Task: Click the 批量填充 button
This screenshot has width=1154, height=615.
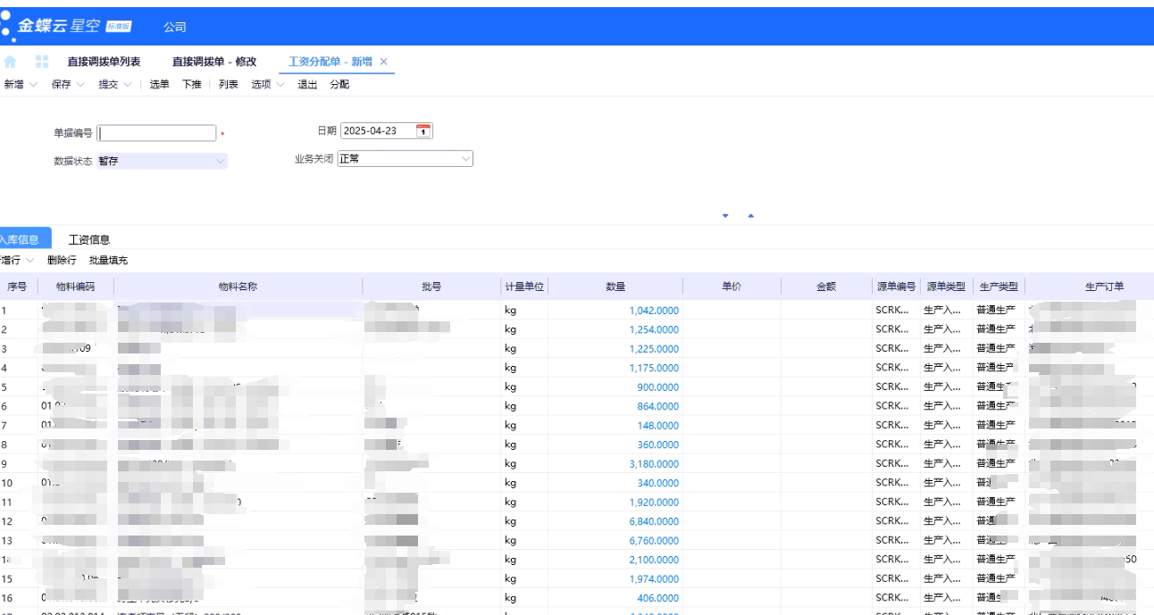Action: click(x=108, y=261)
